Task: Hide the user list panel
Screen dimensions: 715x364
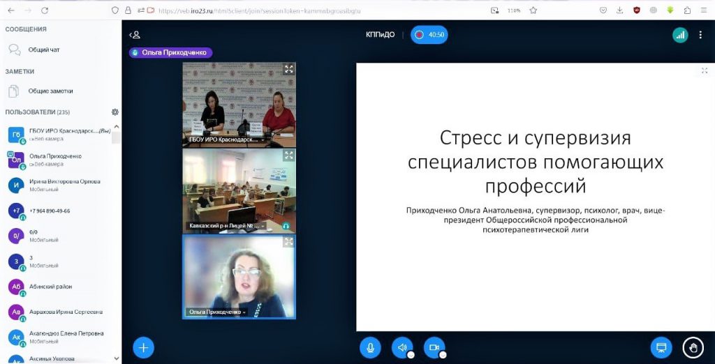Action: [135, 35]
